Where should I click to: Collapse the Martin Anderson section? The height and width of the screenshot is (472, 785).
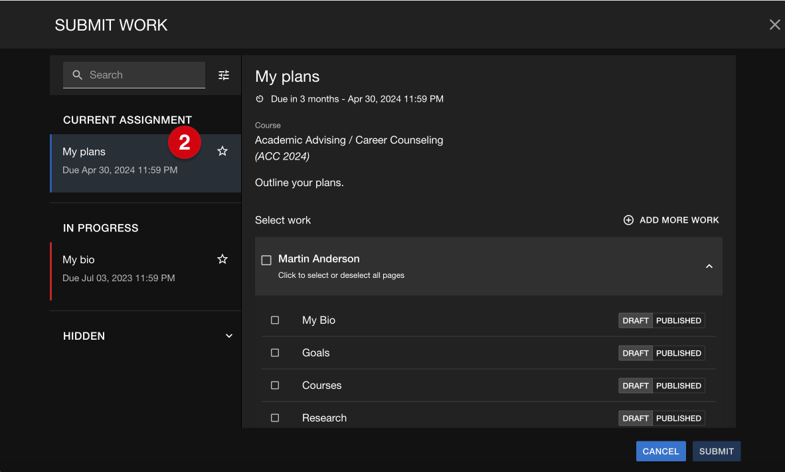(710, 265)
